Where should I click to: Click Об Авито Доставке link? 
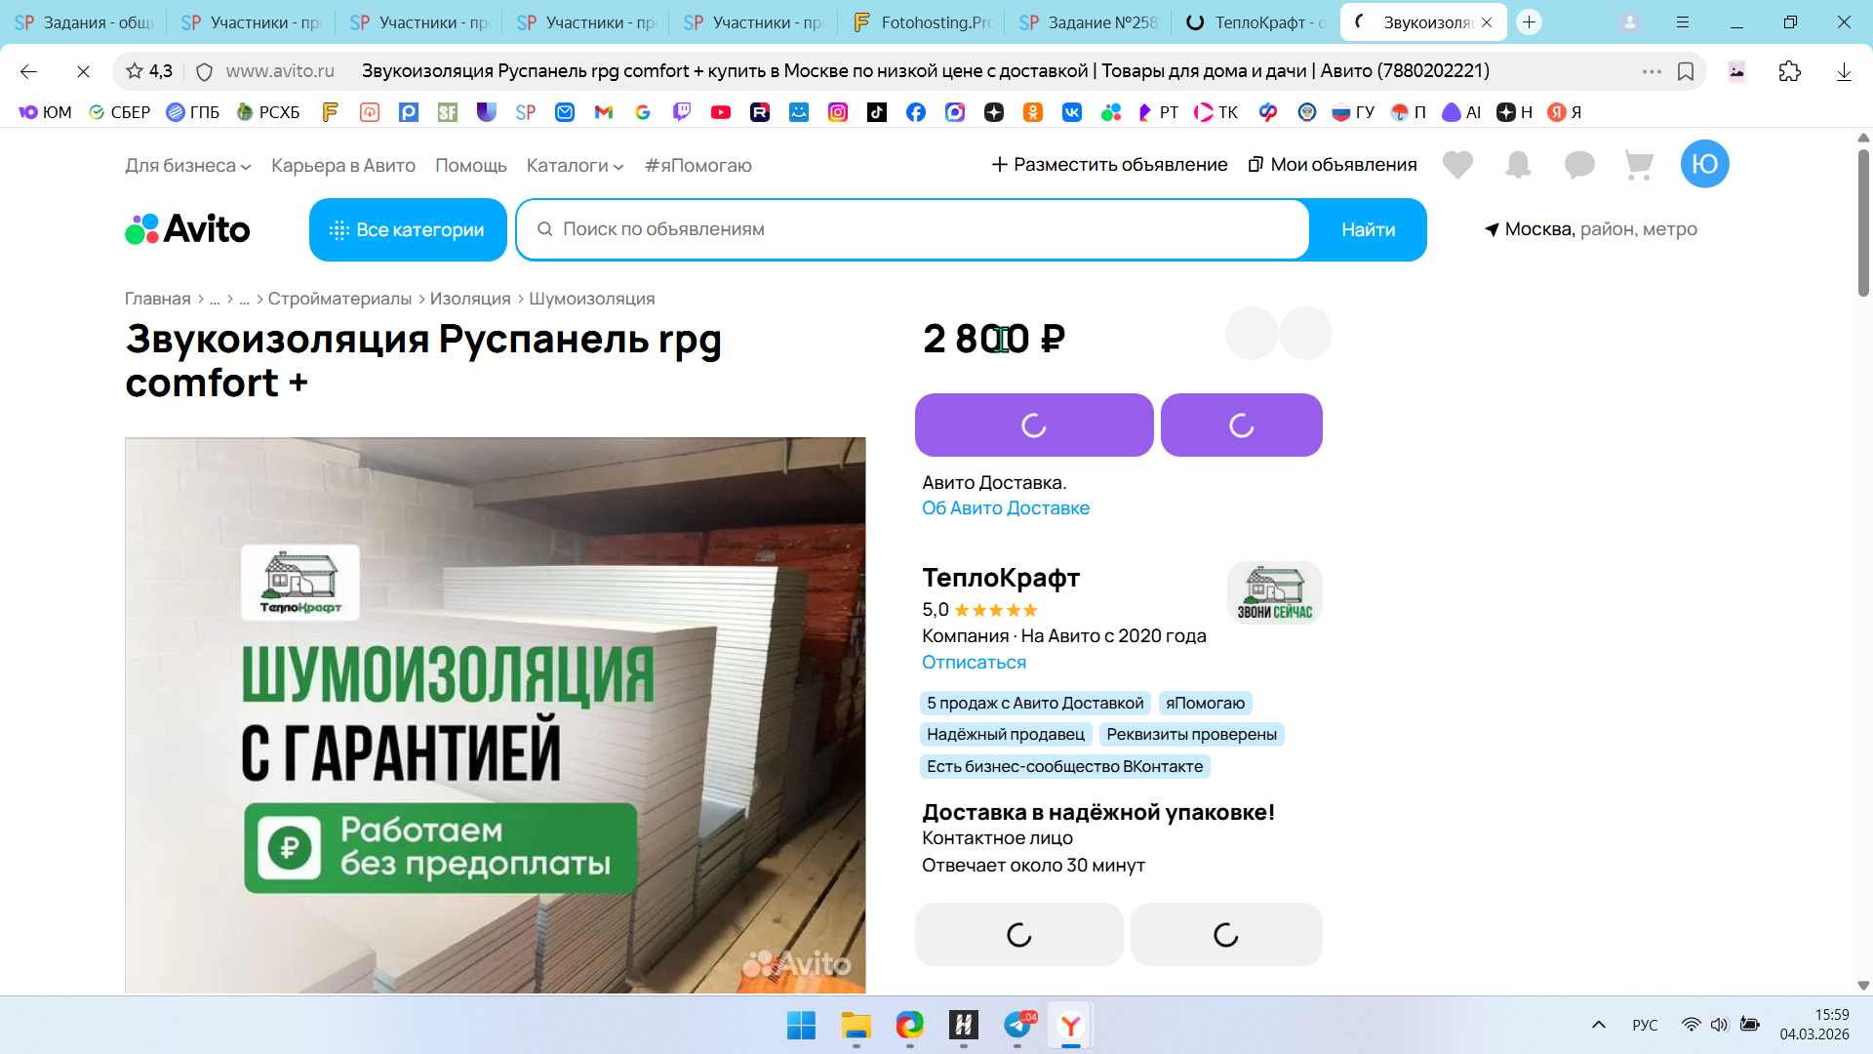pos(1005,508)
